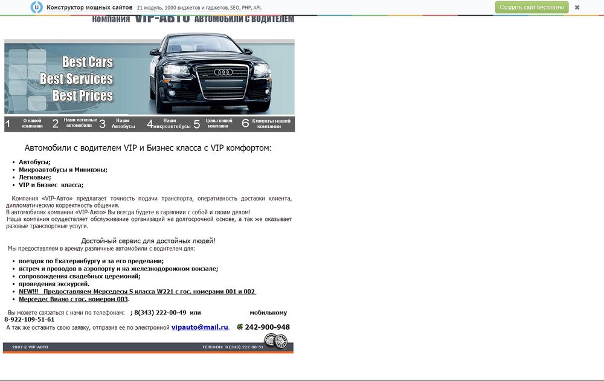
Task: Open menu item 1 'О нашей компании'
Action: [33, 123]
